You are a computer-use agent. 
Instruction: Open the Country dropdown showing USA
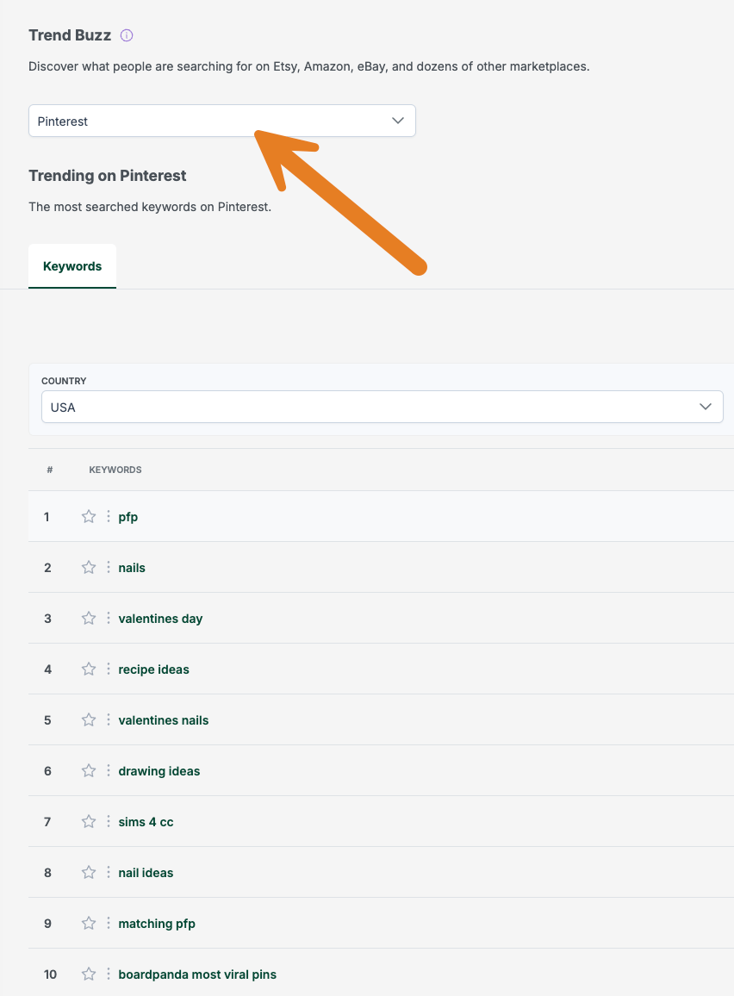(382, 406)
